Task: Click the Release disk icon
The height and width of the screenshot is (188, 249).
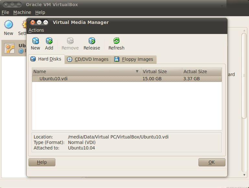Action: [x=92, y=41]
